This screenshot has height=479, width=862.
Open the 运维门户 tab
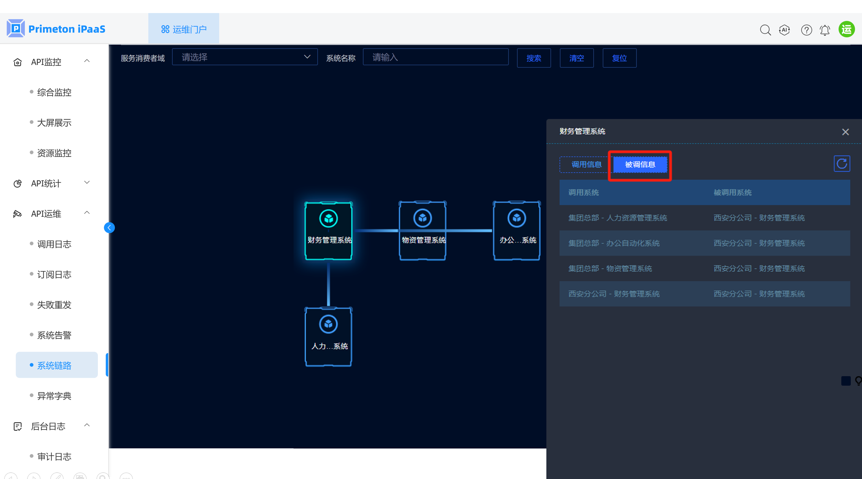[x=184, y=29]
